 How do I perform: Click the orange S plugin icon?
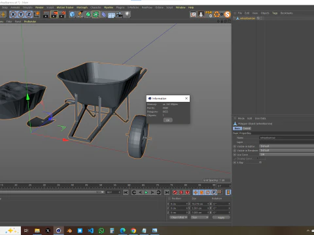228,14
